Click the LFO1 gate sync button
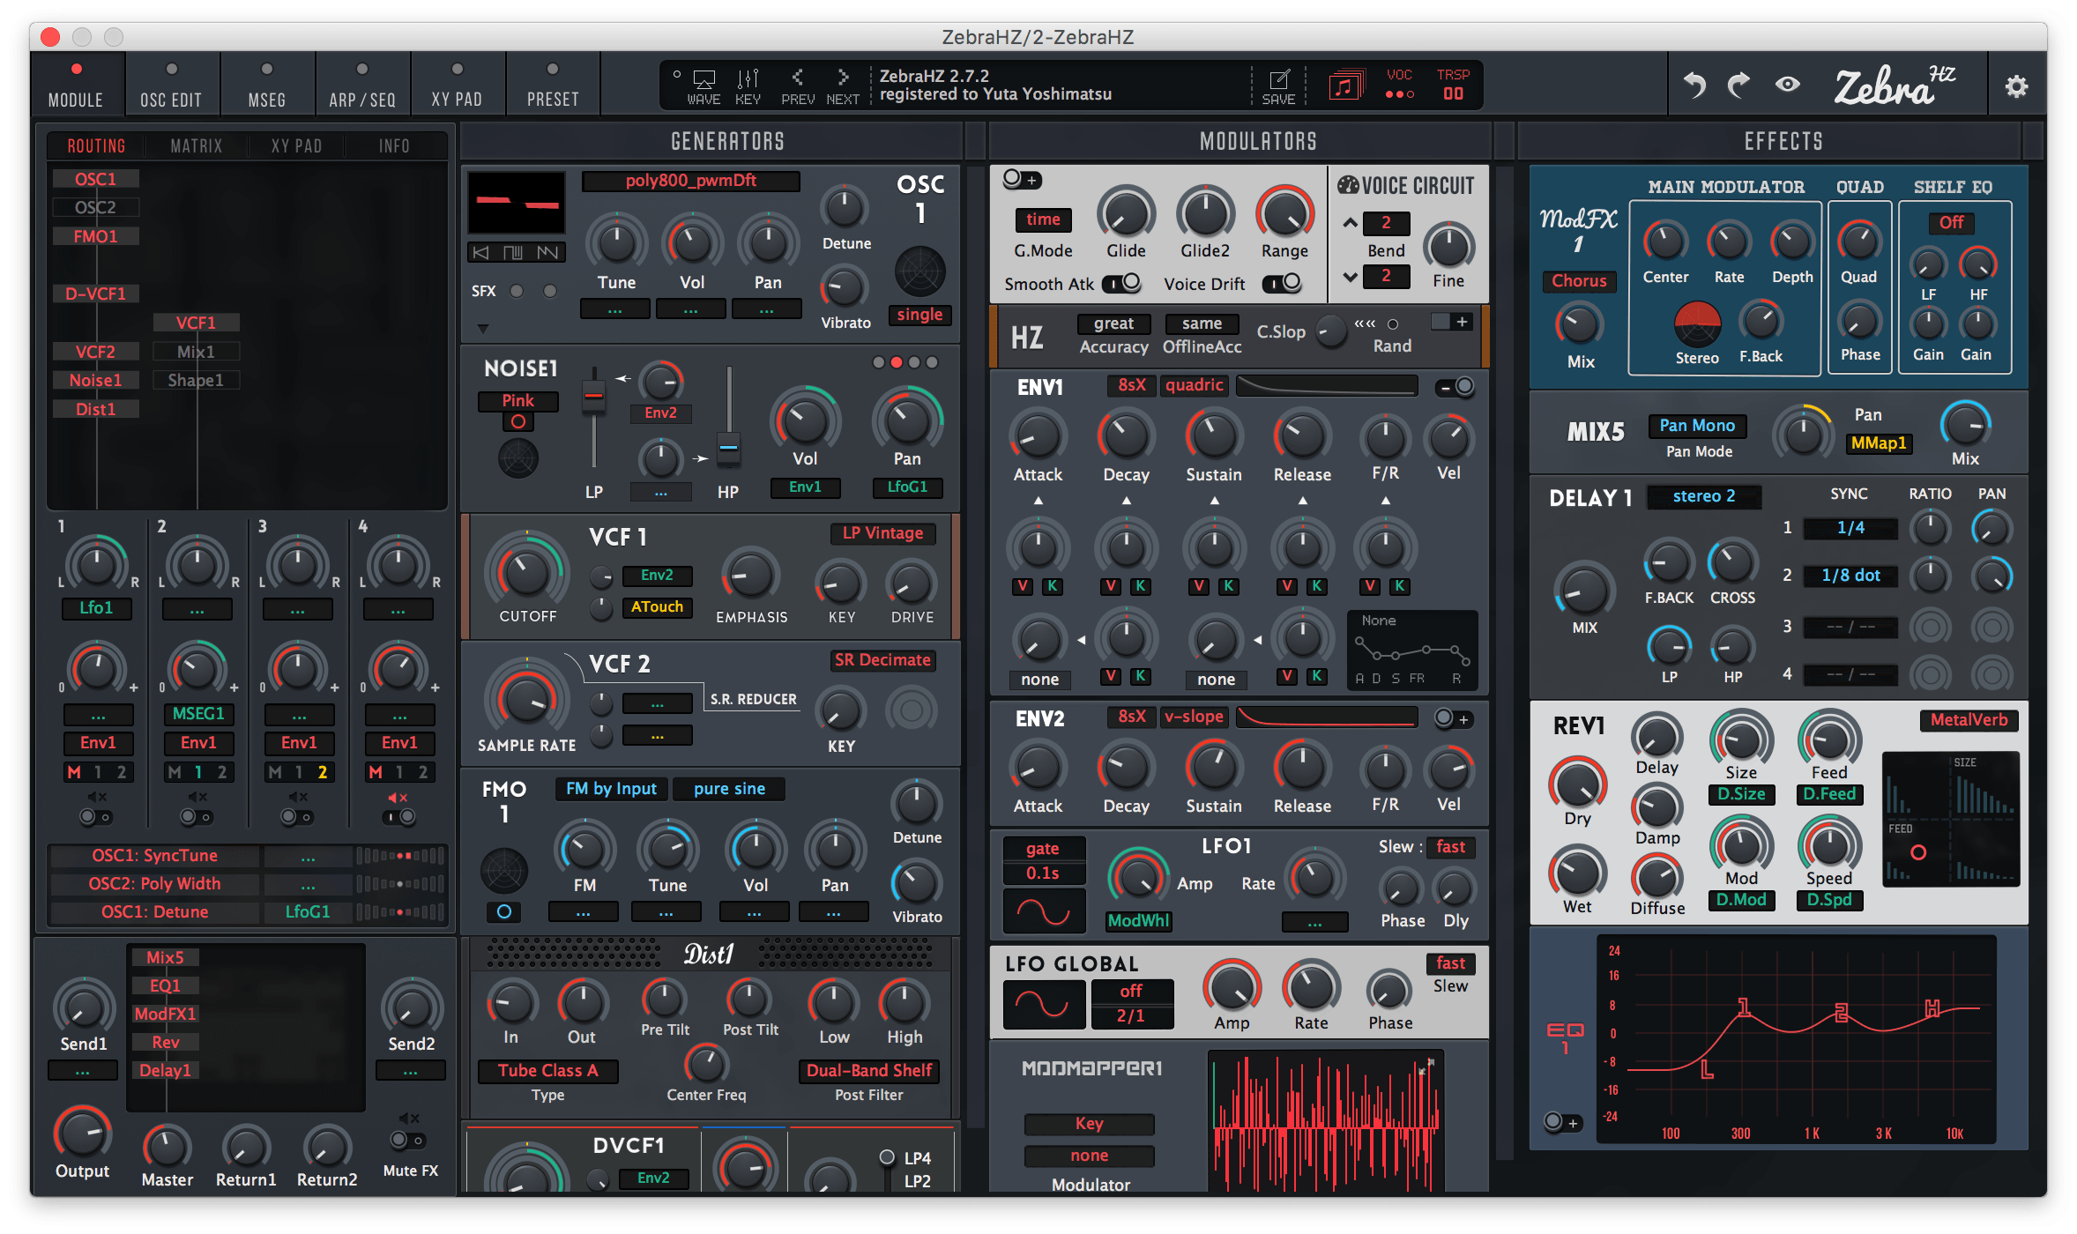This screenshot has height=1234, width=2077. (x=1043, y=849)
